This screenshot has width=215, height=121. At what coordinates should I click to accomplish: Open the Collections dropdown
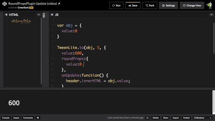(x=203, y=118)
